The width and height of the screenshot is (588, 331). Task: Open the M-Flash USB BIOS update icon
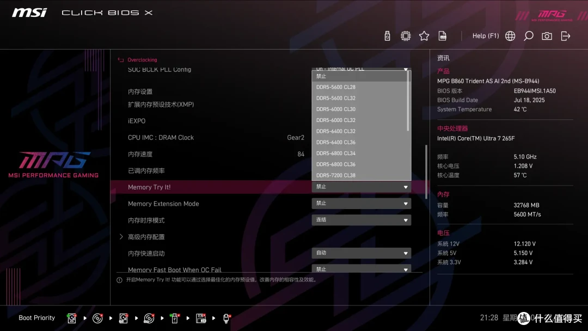388,36
